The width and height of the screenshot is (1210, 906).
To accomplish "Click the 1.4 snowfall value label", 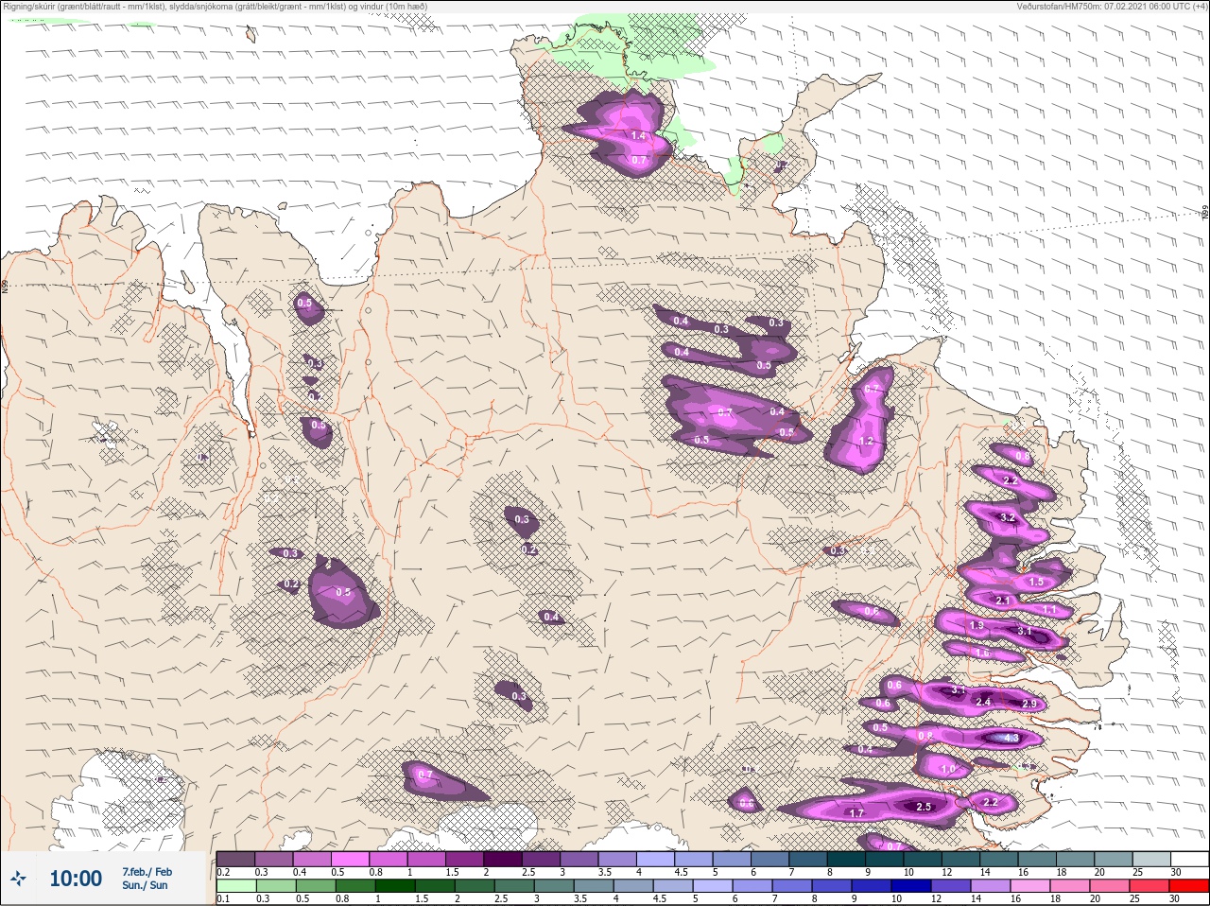I will tap(638, 136).
